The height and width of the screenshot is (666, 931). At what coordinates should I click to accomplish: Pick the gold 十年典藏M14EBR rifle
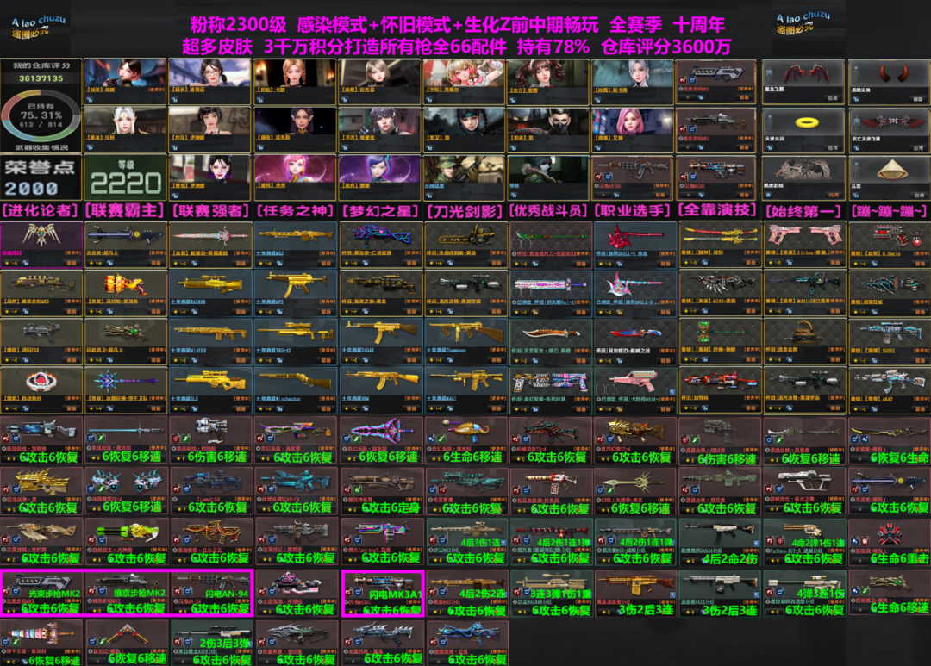[210, 341]
